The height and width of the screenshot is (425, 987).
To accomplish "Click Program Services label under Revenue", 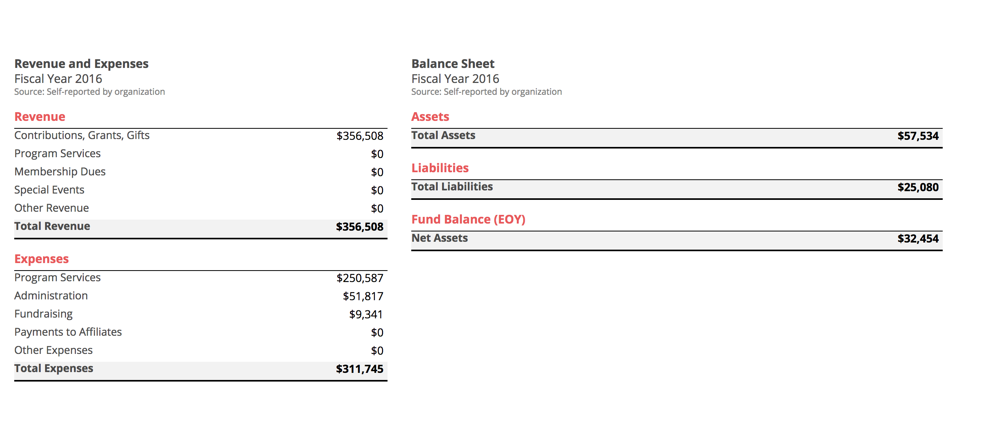I will click(57, 154).
